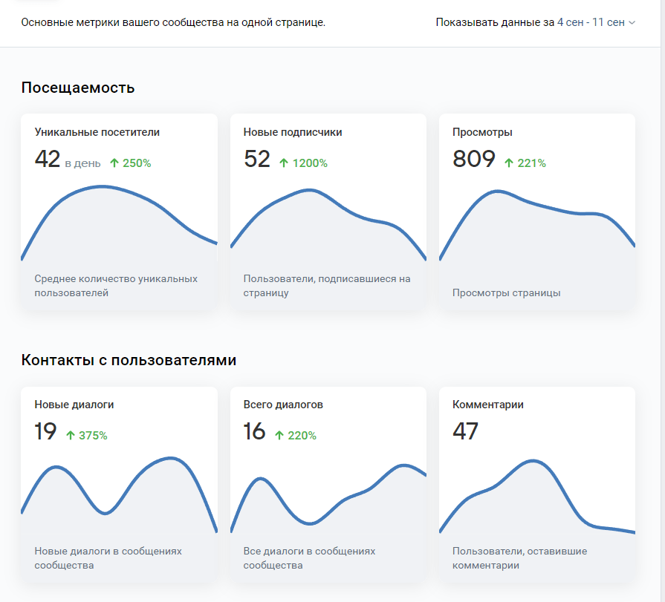Click the '4 сен - 11 сен' date range
This screenshot has width=665, height=602.
point(591,22)
